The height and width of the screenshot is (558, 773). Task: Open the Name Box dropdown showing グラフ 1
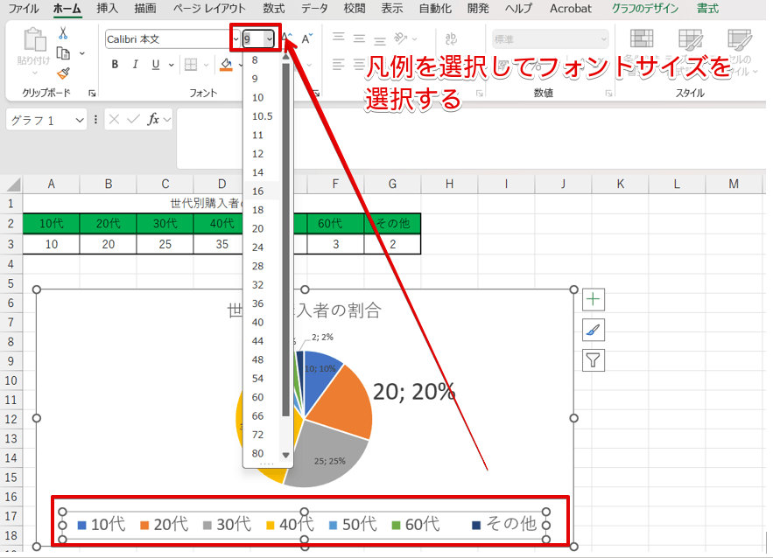click(80, 120)
